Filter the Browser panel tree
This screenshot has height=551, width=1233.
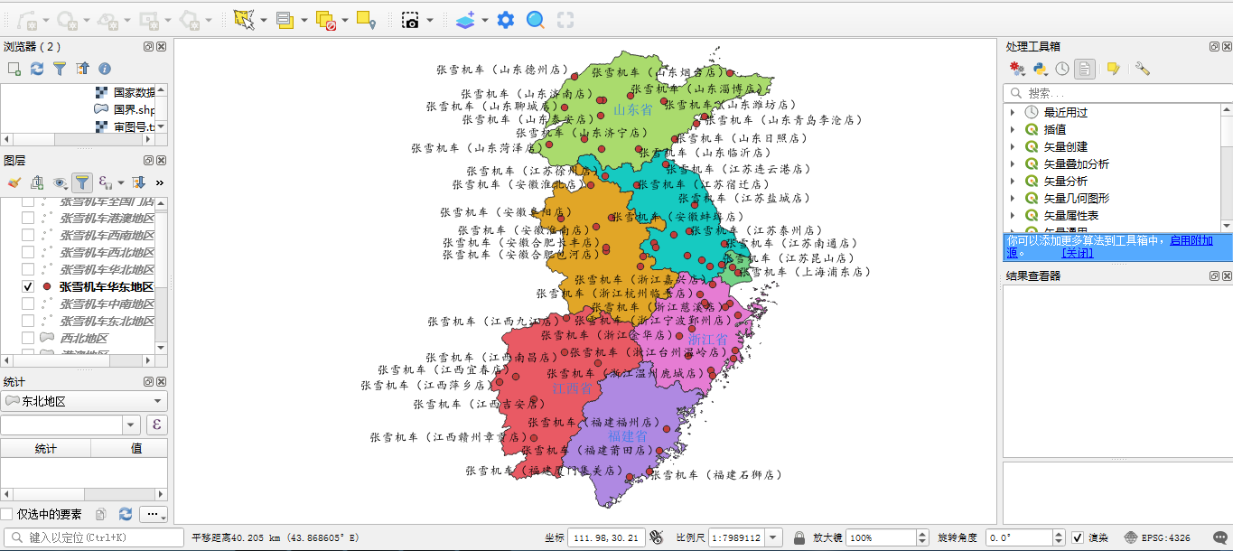click(x=60, y=69)
